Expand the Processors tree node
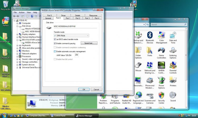Viewport: 198px width, 118px height. coord(17,56)
